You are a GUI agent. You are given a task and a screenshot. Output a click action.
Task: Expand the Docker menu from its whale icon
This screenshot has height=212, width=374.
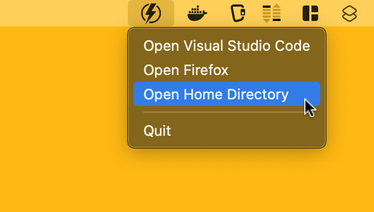click(198, 13)
